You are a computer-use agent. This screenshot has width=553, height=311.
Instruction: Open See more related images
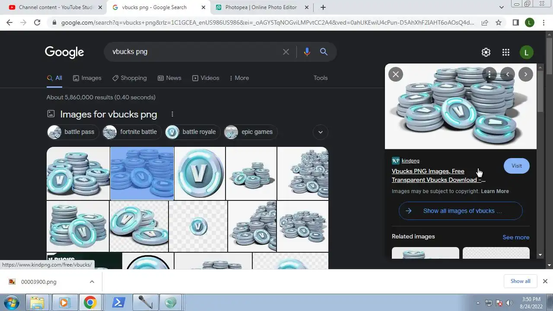point(516,237)
